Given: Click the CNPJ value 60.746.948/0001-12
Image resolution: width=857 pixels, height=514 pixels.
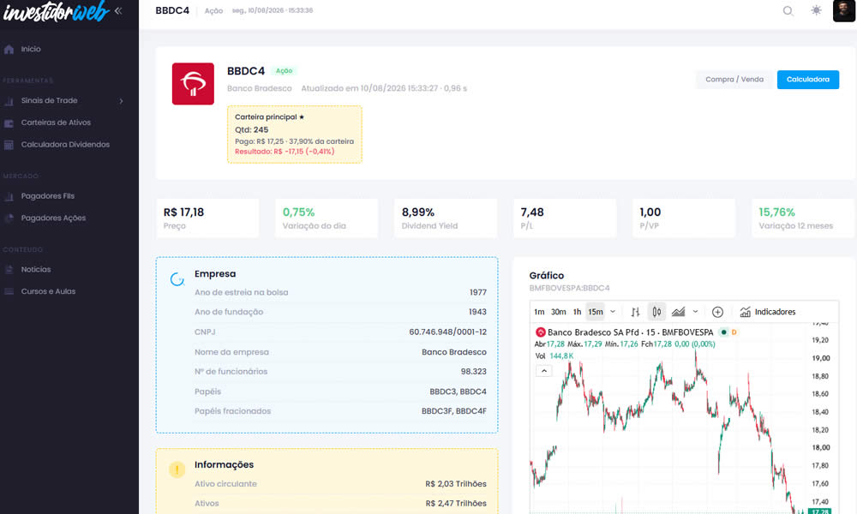Looking at the screenshot, I should coord(447,332).
